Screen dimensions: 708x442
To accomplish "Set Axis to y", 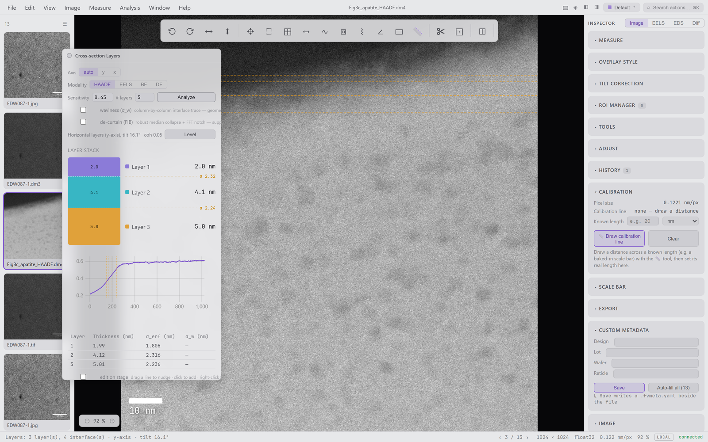I will (x=104, y=72).
